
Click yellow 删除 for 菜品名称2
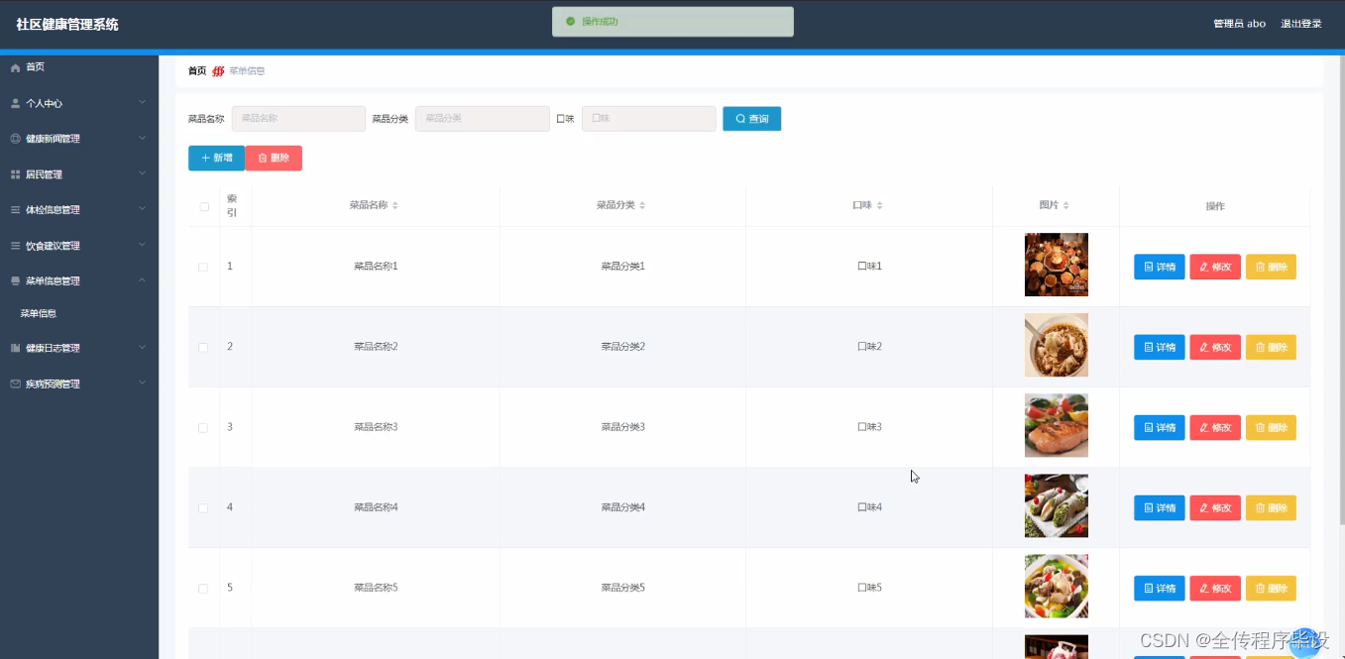1271,347
